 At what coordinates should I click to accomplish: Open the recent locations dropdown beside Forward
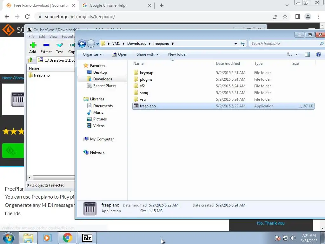(x=97, y=44)
